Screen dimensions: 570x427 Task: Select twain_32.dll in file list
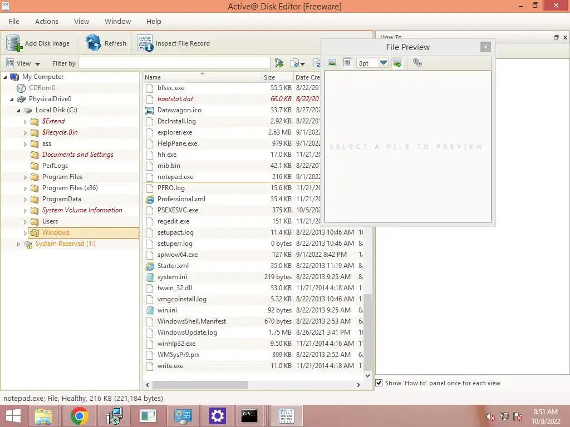174,288
